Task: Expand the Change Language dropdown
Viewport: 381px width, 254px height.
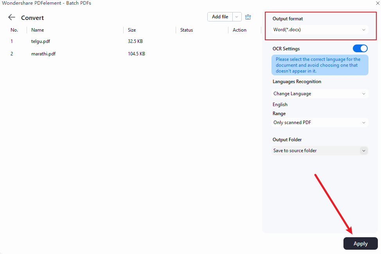Action: coord(320,94)
